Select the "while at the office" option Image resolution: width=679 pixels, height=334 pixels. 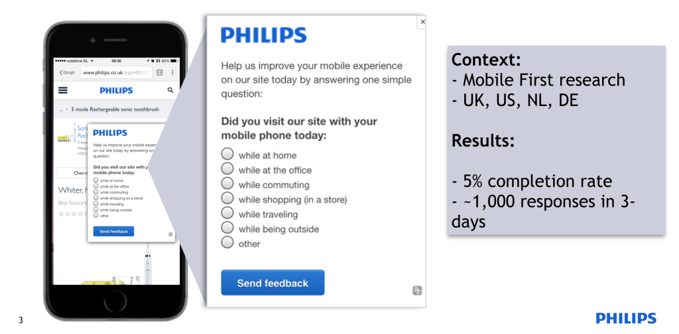click(x=227, y=170)
